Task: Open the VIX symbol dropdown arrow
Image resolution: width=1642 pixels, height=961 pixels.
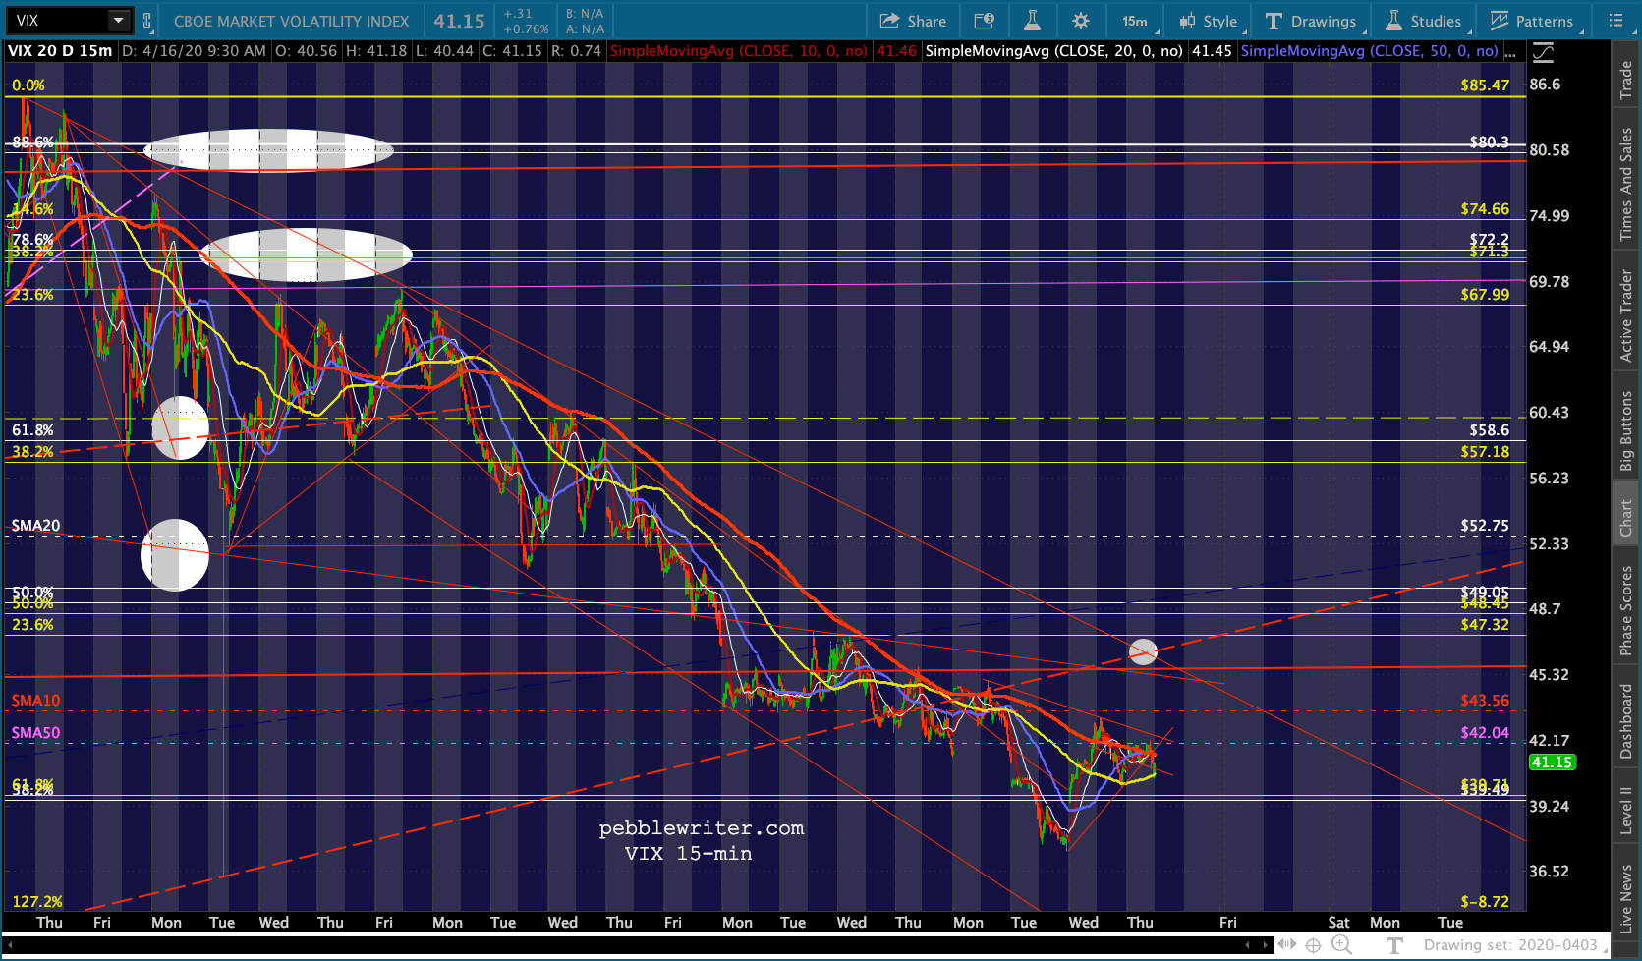Action: [x=118, y=21]
